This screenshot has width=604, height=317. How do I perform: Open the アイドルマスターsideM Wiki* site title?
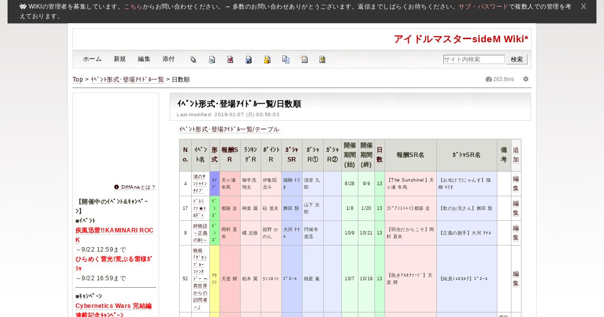461,39
